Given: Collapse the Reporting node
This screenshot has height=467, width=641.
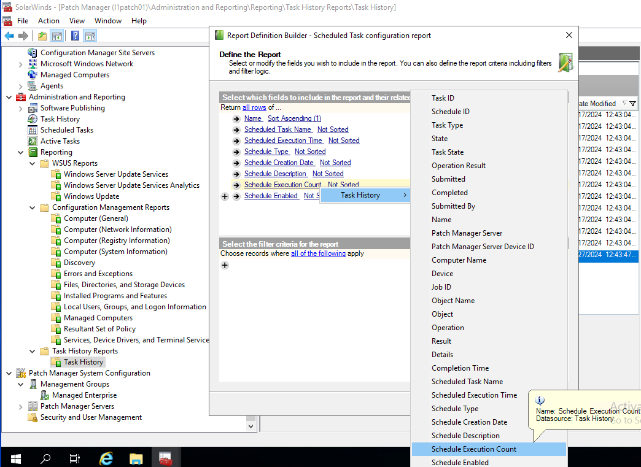Looking at the screenshot, I should [20, 152].
